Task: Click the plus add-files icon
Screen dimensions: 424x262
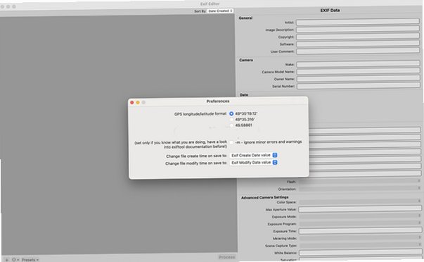Action: (7, 260)
